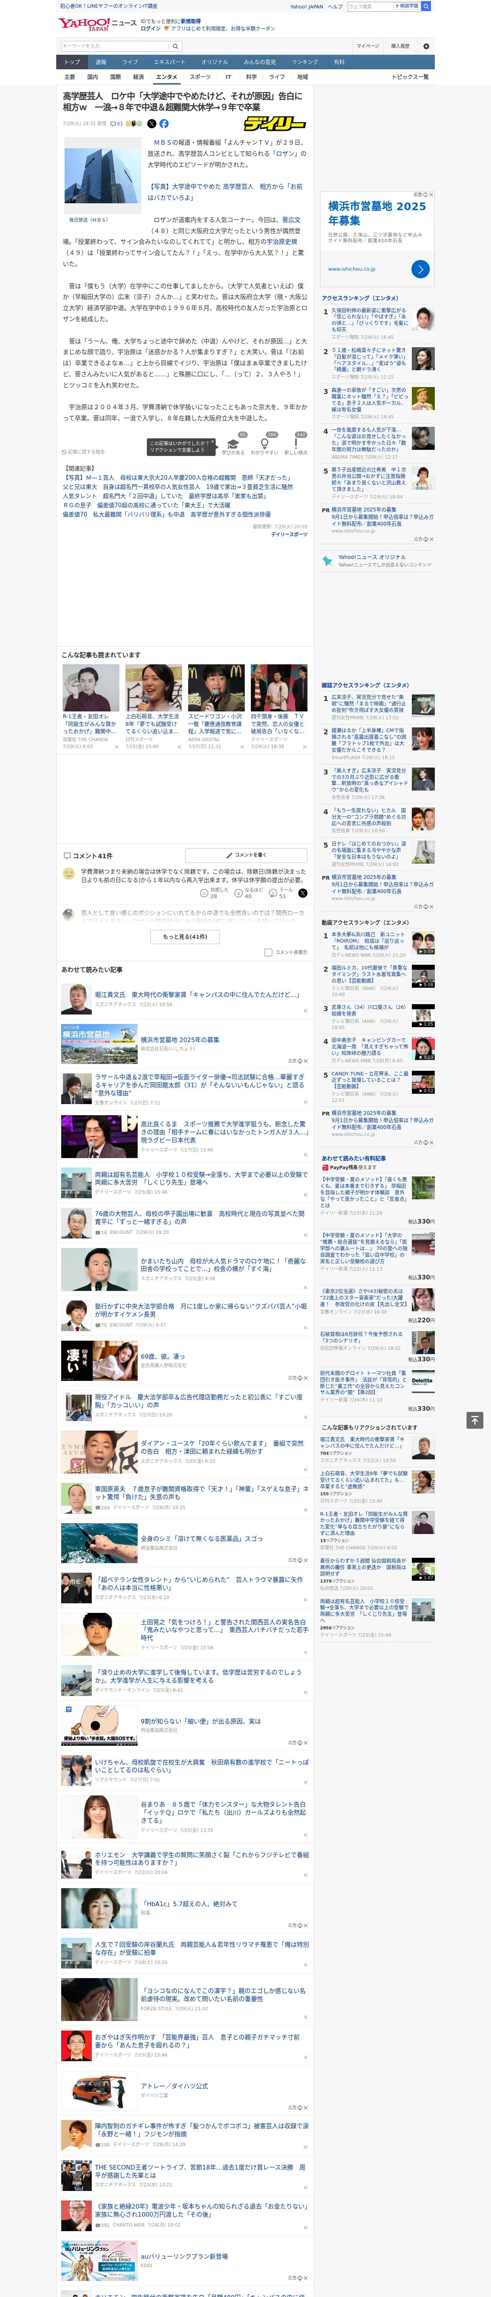Click the デイリー publisher logo
This screenshot has height=2297, width=491.
pos(275,124)
